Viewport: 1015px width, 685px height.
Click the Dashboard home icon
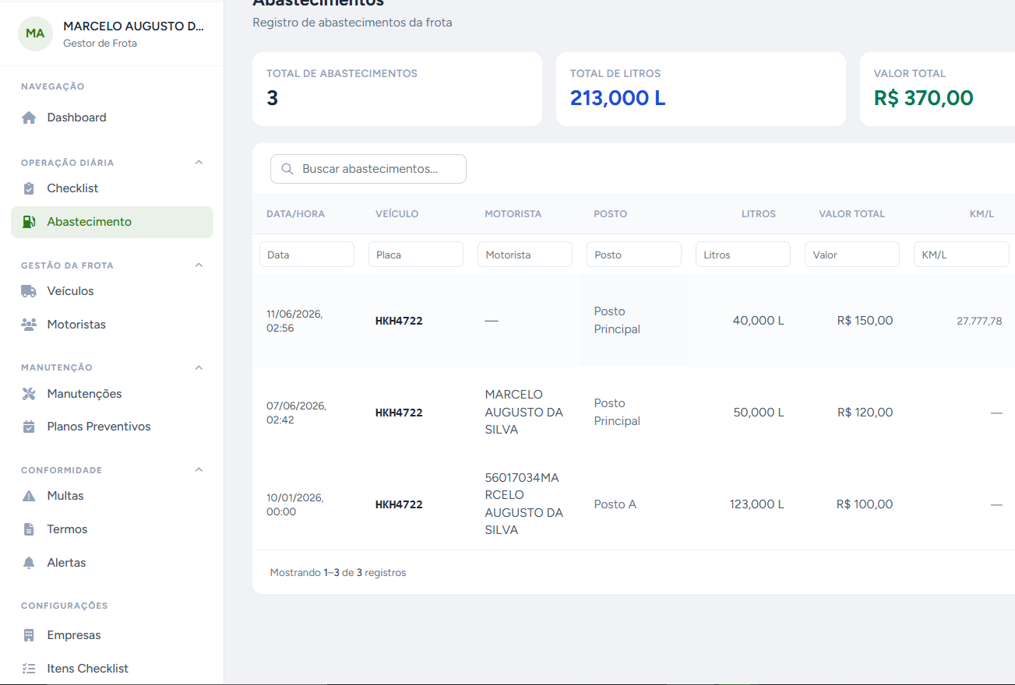[x=29, y=118]
